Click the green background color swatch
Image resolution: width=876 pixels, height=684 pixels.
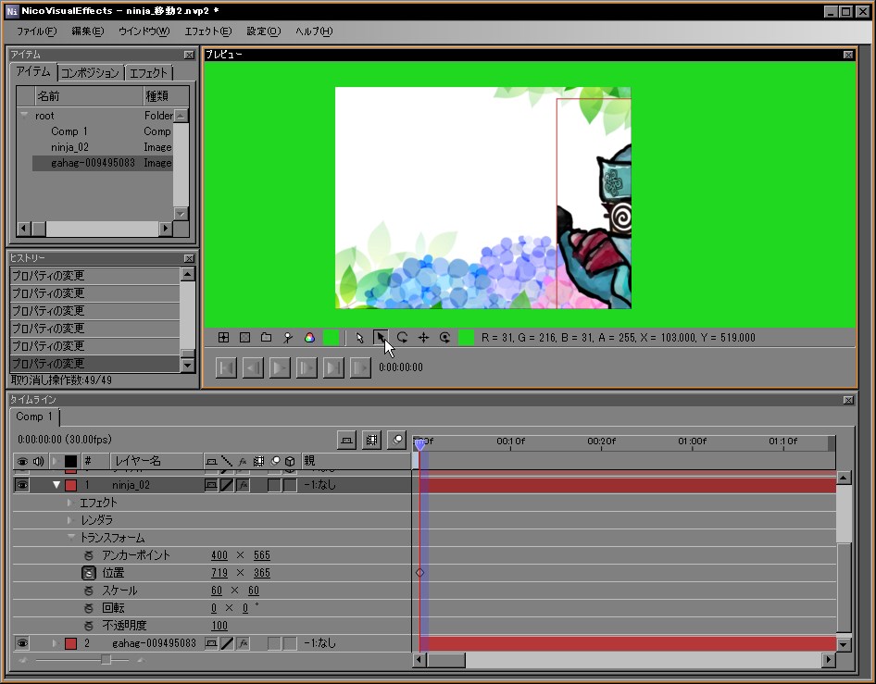pos(331,337)
